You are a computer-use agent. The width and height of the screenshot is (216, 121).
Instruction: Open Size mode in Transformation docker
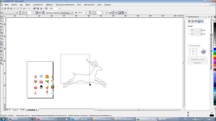click(x=199, y=21)
